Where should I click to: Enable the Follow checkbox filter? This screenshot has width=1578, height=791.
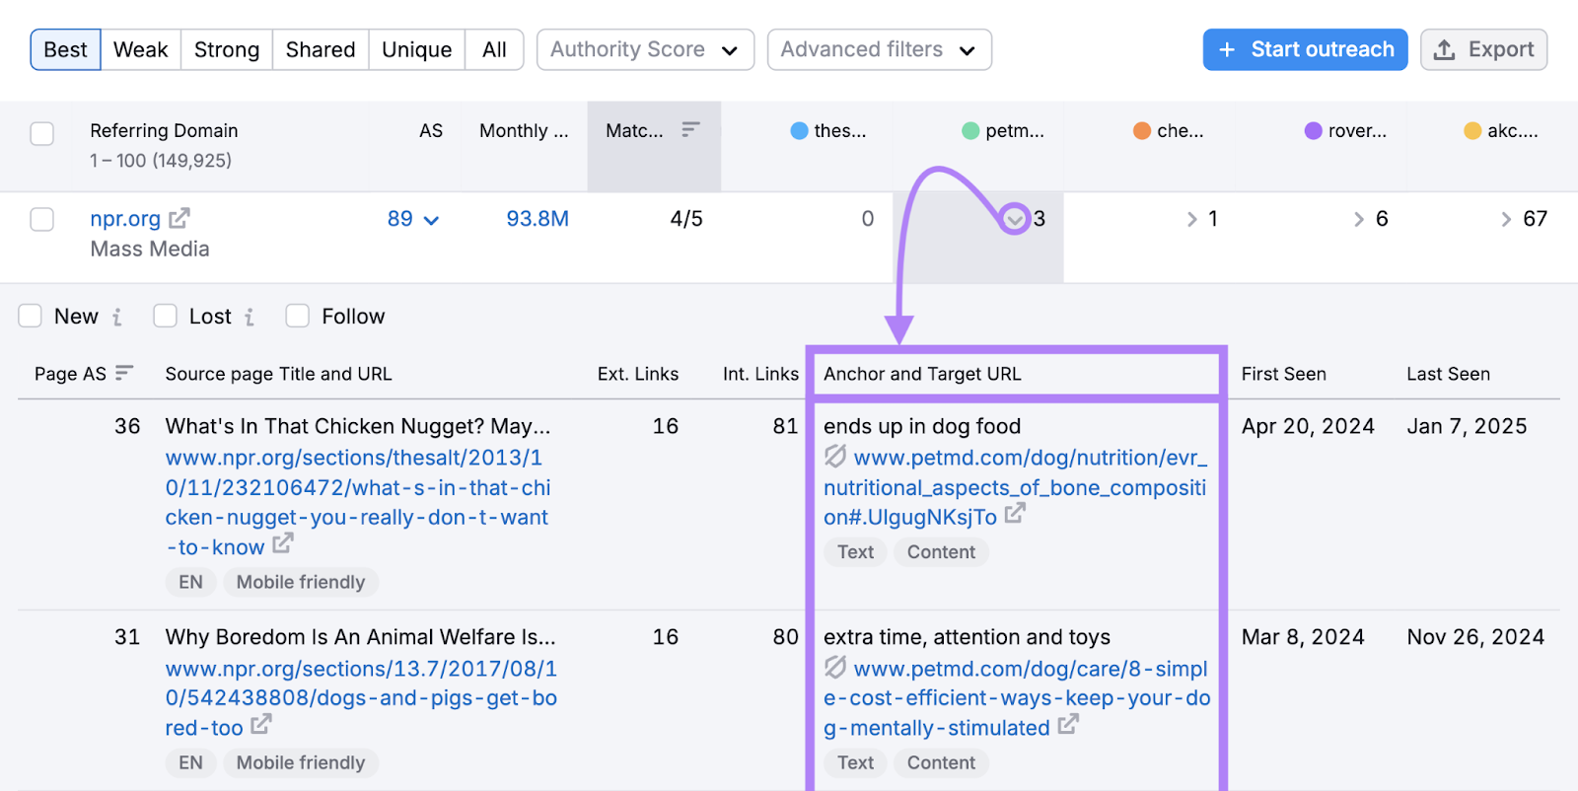click(x=298, y=316)
